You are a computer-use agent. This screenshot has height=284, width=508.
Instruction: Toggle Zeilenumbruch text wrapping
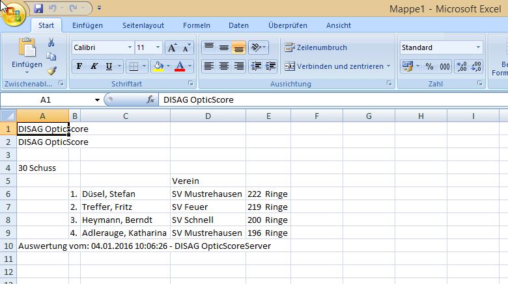[x=316, y=47]
